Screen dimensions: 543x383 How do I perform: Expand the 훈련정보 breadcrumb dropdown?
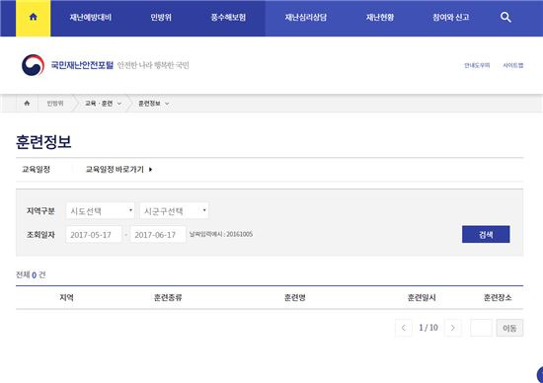(153, 104)
